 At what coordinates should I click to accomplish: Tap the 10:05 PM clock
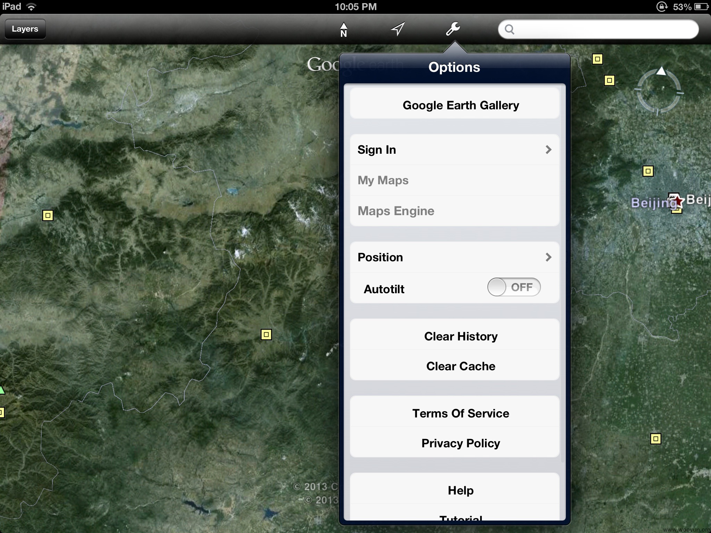tap(355, 7)
